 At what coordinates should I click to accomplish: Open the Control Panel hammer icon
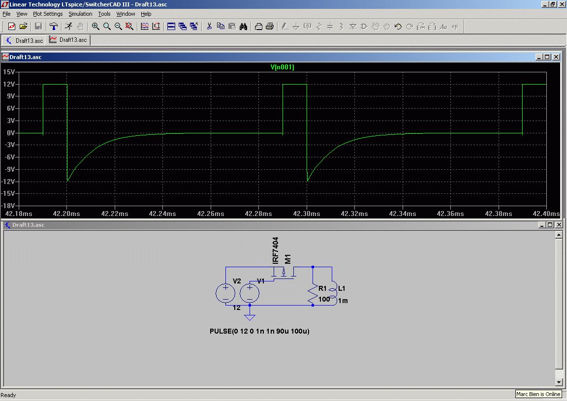click(x=54, y=27)
